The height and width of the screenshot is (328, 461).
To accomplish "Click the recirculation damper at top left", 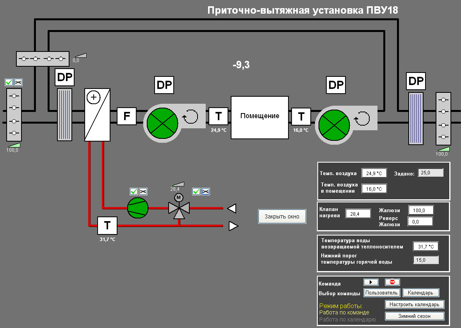I will [43, 59].
